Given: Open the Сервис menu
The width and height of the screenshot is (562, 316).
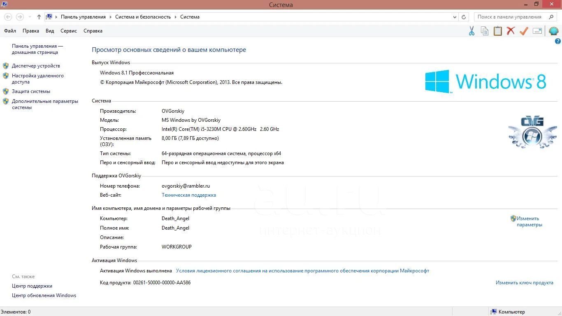Looking at the screenshot, I should click(69, 31).
